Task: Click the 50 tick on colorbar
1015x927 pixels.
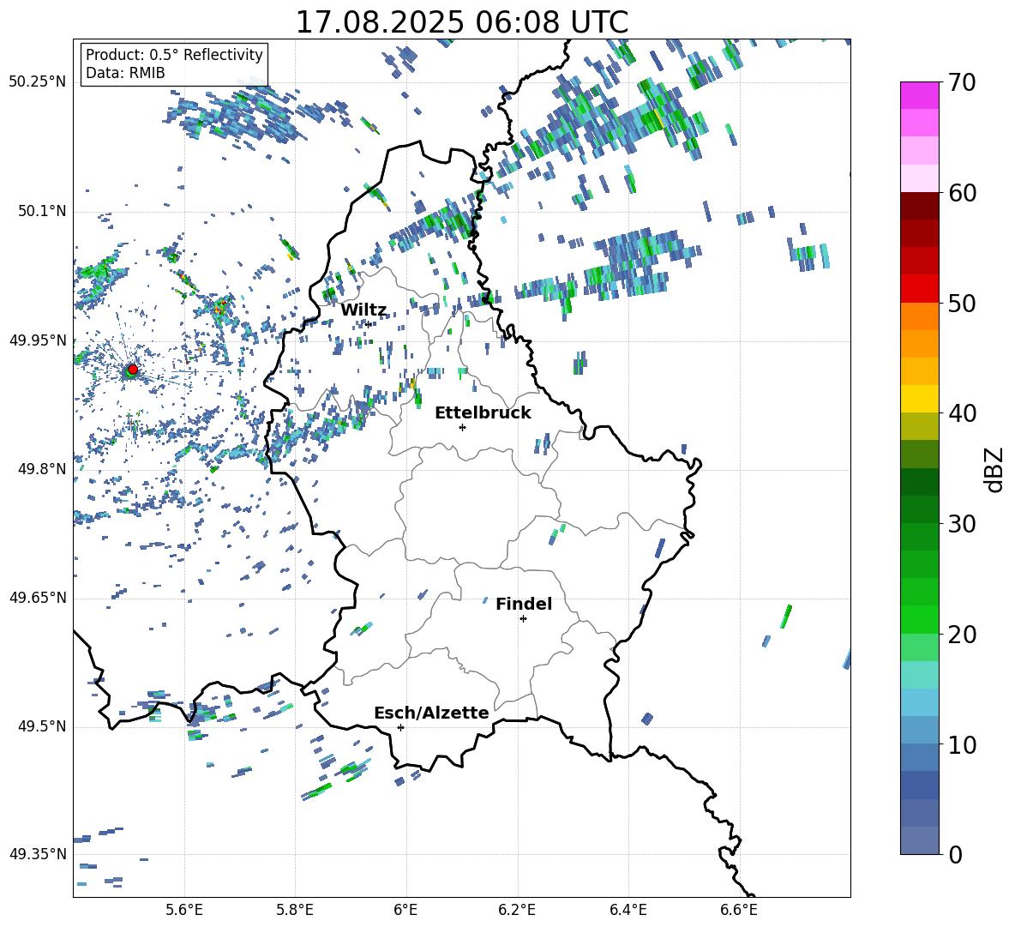Action: click(x=962, y=303)
